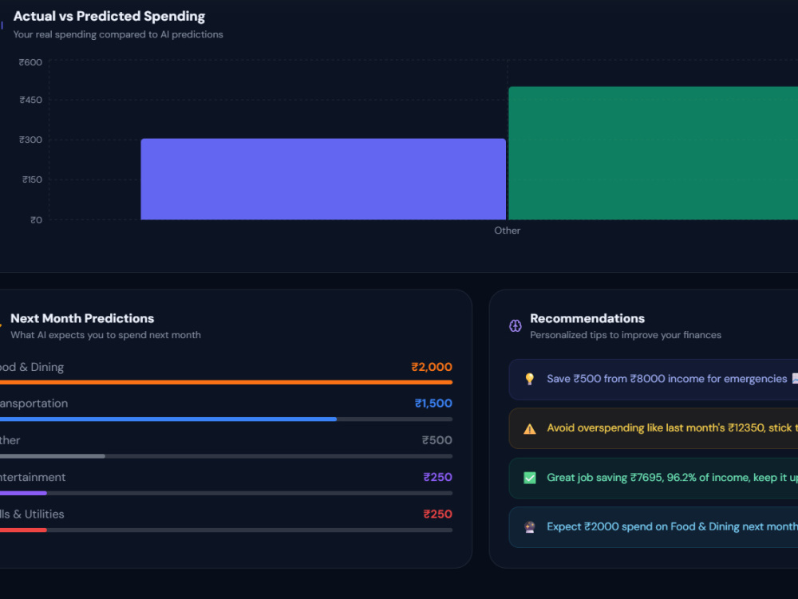Select the Bills & Utilities red progress bar
The height and width of the screenshot is (599, 798).
tap(226, 530)
